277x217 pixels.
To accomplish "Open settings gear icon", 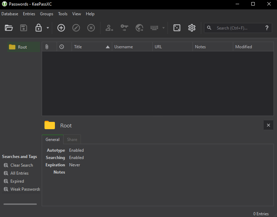I will (192, 28).
